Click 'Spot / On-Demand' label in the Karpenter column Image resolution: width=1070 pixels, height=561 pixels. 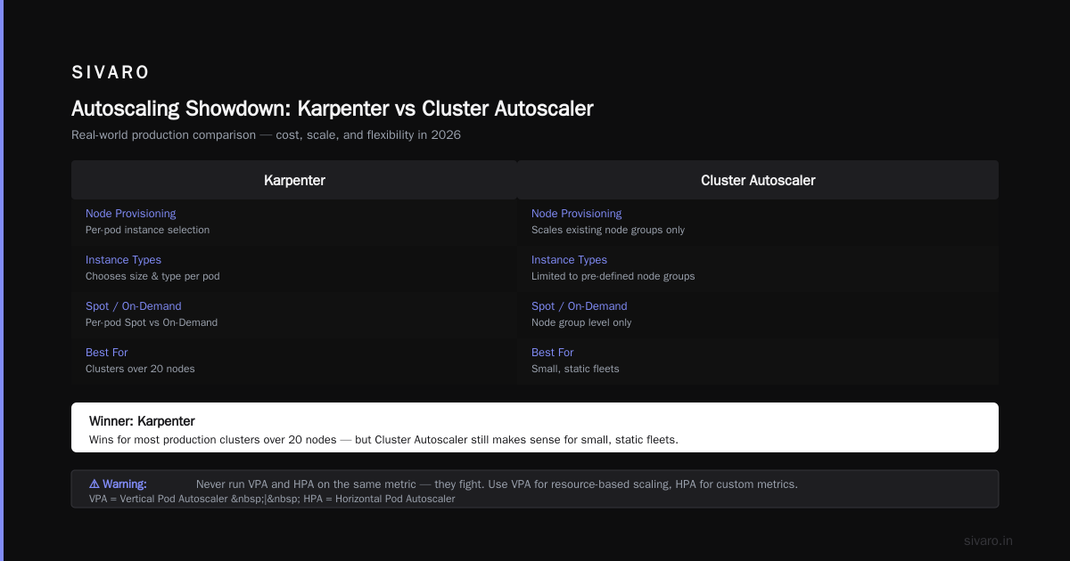pyautogui.click(x=133, y=306)
